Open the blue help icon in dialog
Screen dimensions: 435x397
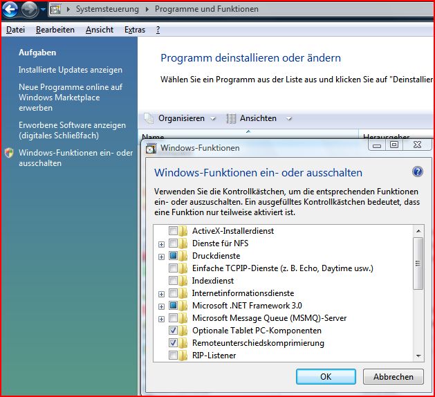point(417,172)
